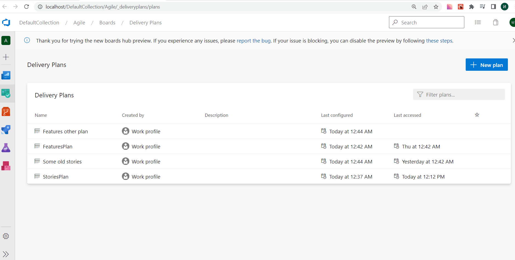
Task: Expand the preview banner with the right chevron
Action: (514, 40)
